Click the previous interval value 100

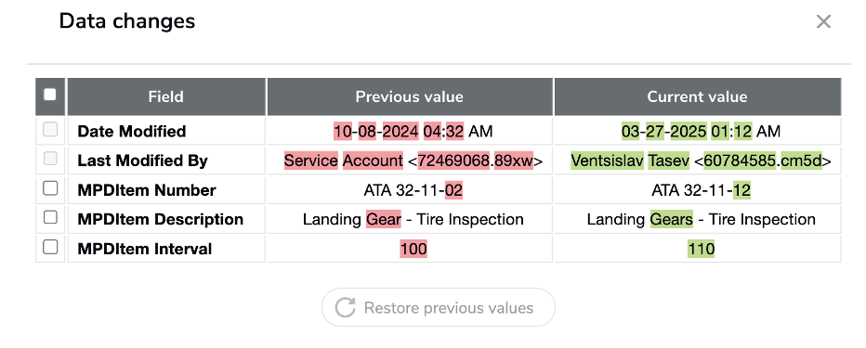point(413,249)
